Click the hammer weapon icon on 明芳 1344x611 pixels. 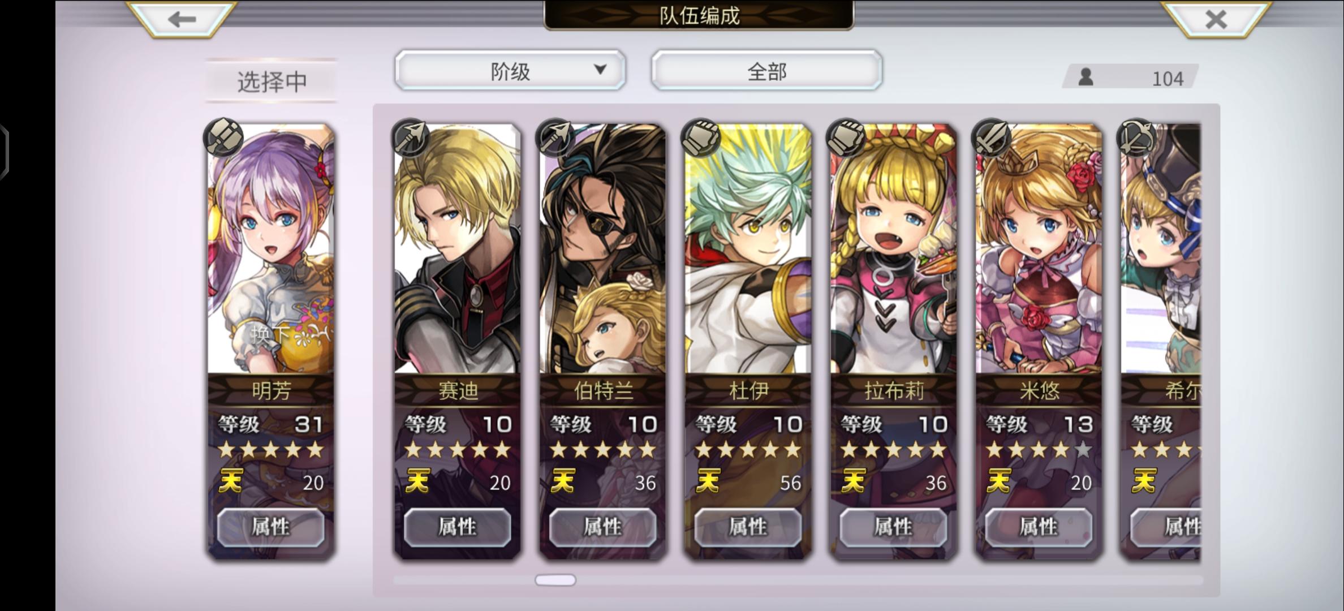223,137
